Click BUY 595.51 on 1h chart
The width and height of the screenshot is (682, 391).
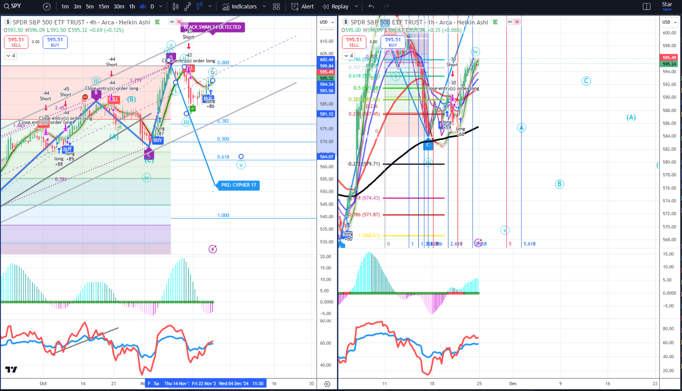click(x=393, y=42)
